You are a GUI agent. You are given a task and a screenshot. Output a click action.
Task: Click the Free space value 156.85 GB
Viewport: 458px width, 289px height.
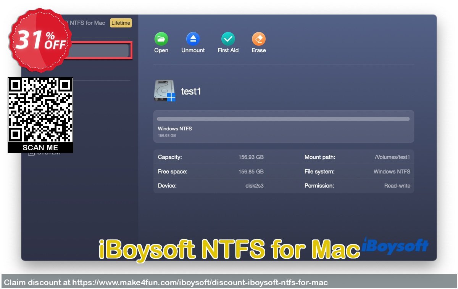[251, 172]
